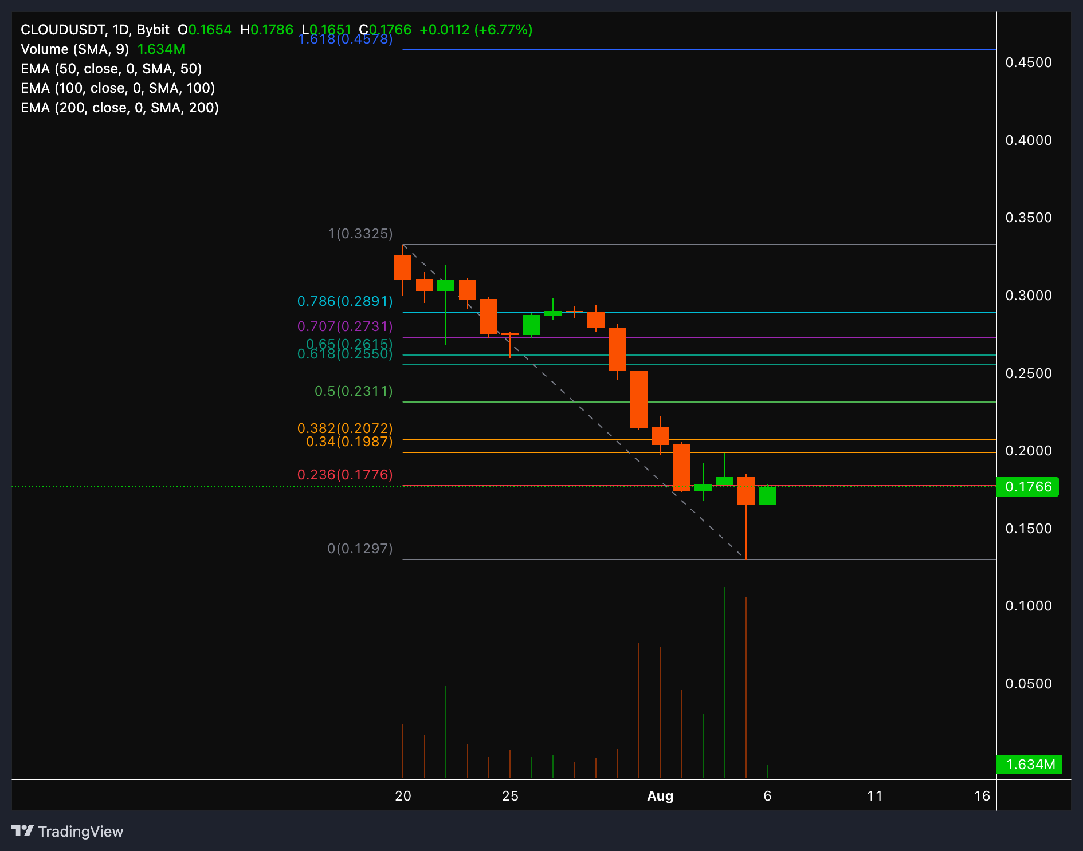Click the orange 0.382(0.2072) Fibonacci label
Screen dimensions: 1083x851
[x=345, y=428]
